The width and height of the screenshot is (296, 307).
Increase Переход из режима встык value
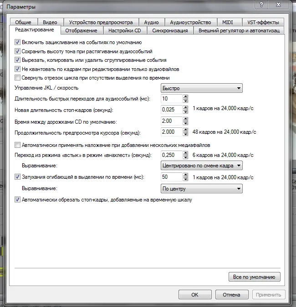point(185,153)
